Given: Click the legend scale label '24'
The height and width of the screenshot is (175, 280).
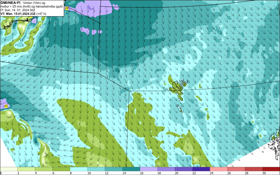Looking at the screenshot, I should 212,173.
